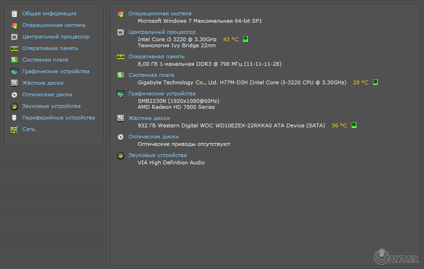The image size is (424, 269).
Task: Select Жёсткие диски in sidebar
Action: pyautogui.click(x=43, y=83)
